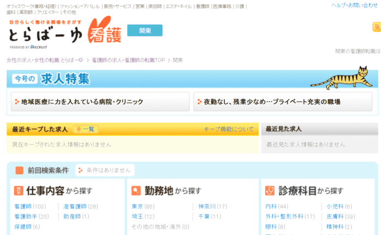The image size is (381, 235).
Task: Open the 販売・サービス category
Action: [x=118, y=7]
